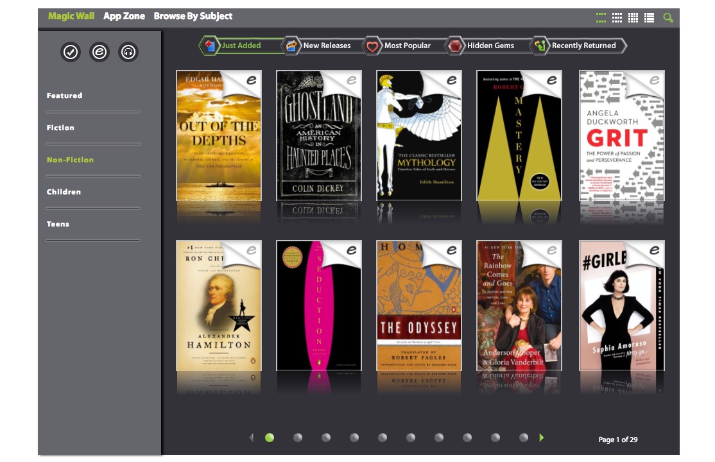Jump to the second page dot
715x462 pixels.
coord(298,438)
